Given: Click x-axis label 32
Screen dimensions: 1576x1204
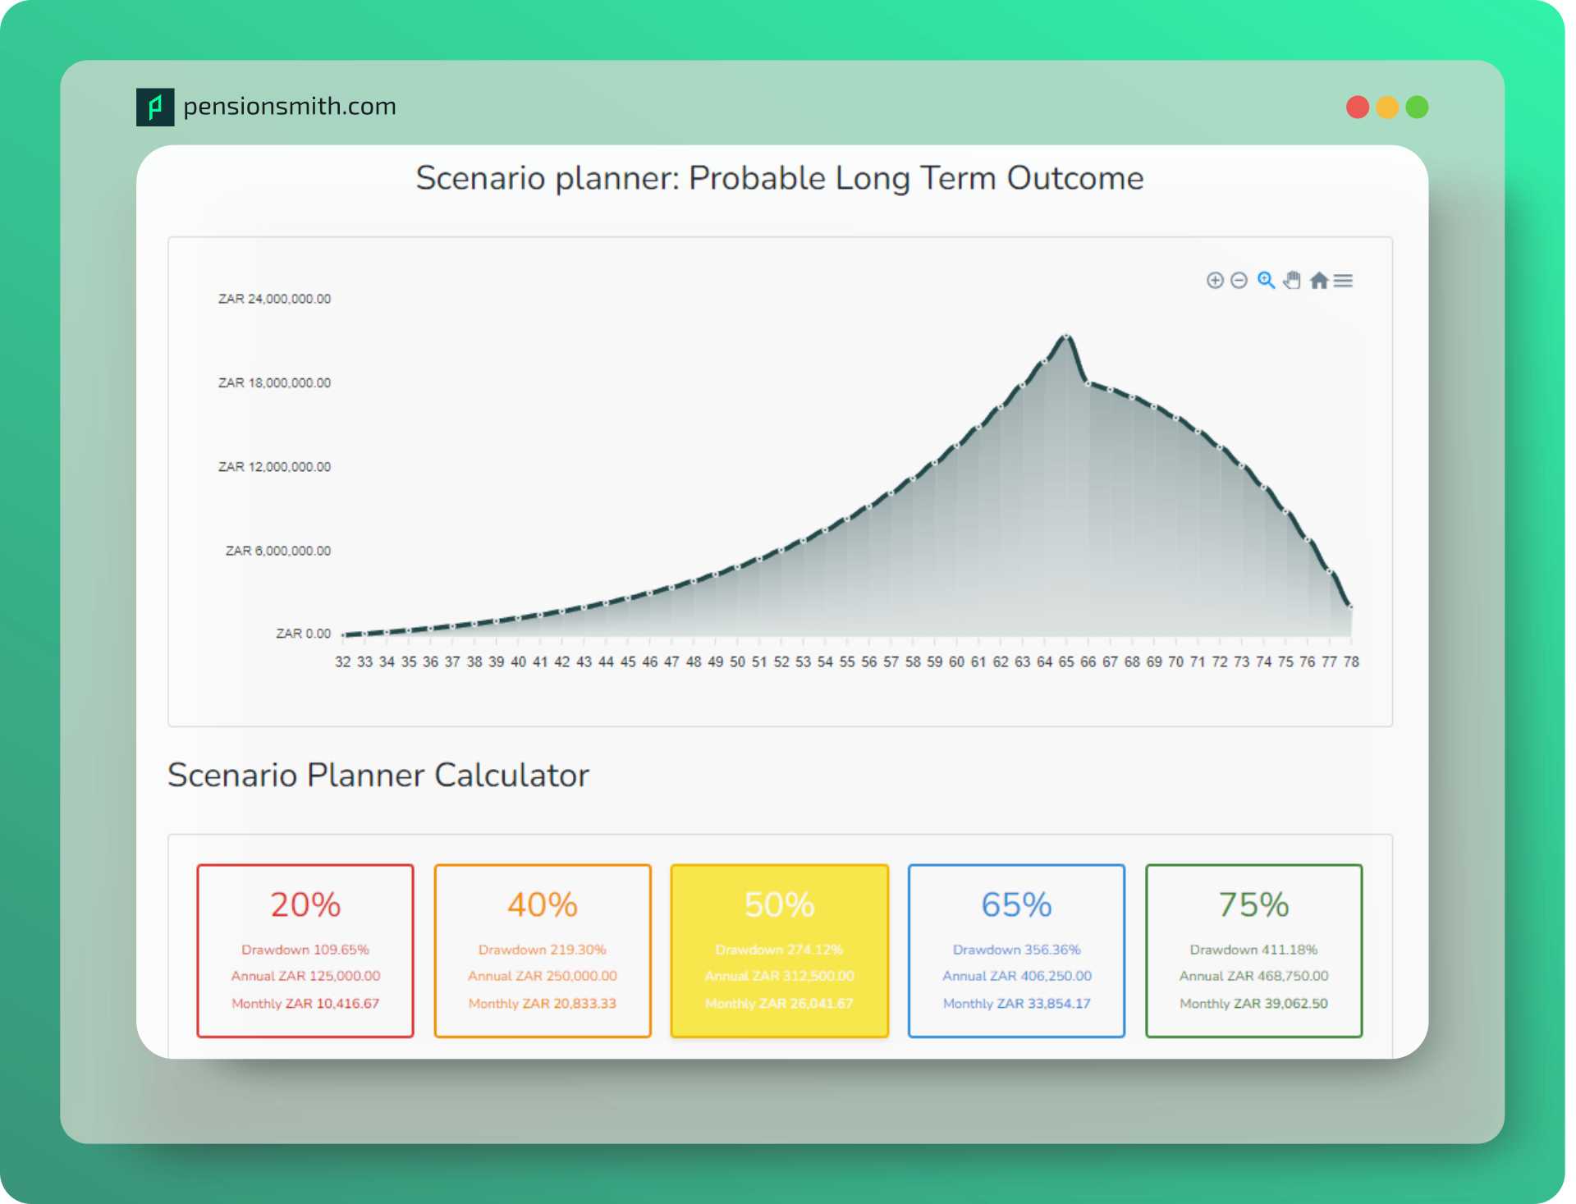Looking at the screenshot, I should [343, 662].
